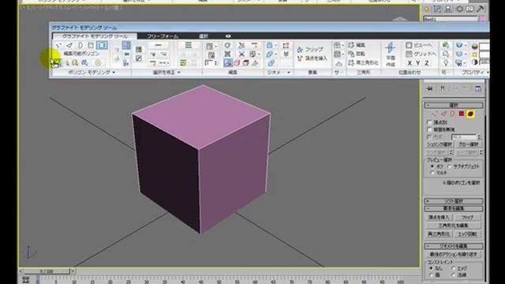This screenshot has width=505, height=284.
Task: Select マルチ preview selection radio
Action: 432,174
